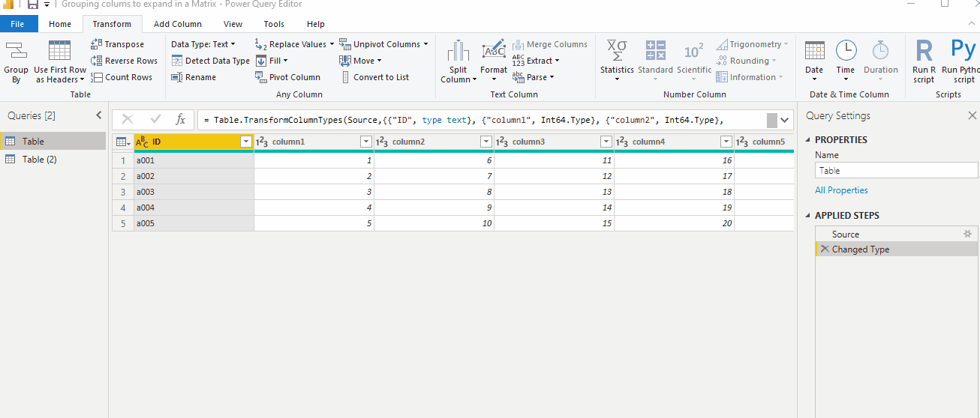The width and height of the screenshot is (980, 418).
Task: Click the Split Column icon
Action: pyautogui.click(x=458, y=52)
